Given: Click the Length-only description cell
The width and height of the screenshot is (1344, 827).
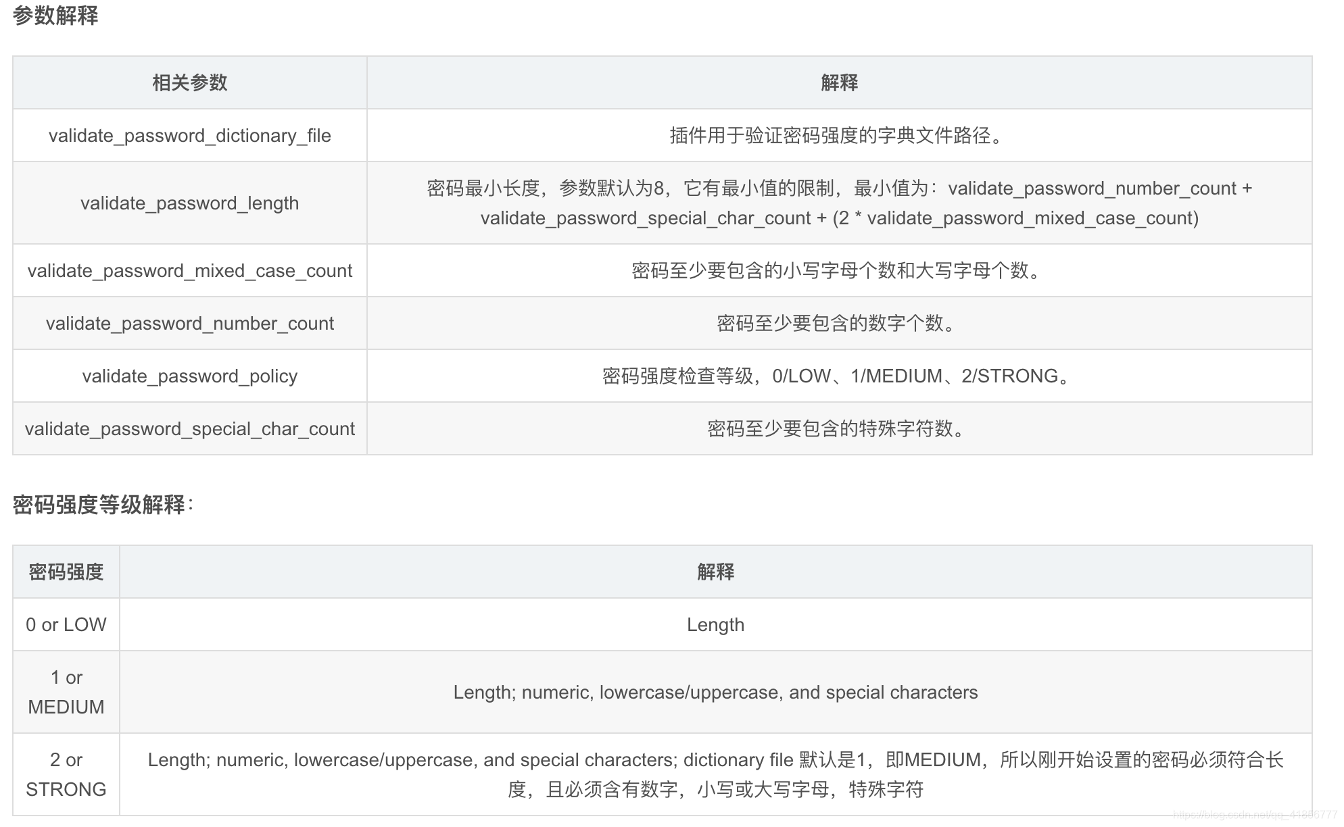Looking at the screenshot, I should click(716, 624).
